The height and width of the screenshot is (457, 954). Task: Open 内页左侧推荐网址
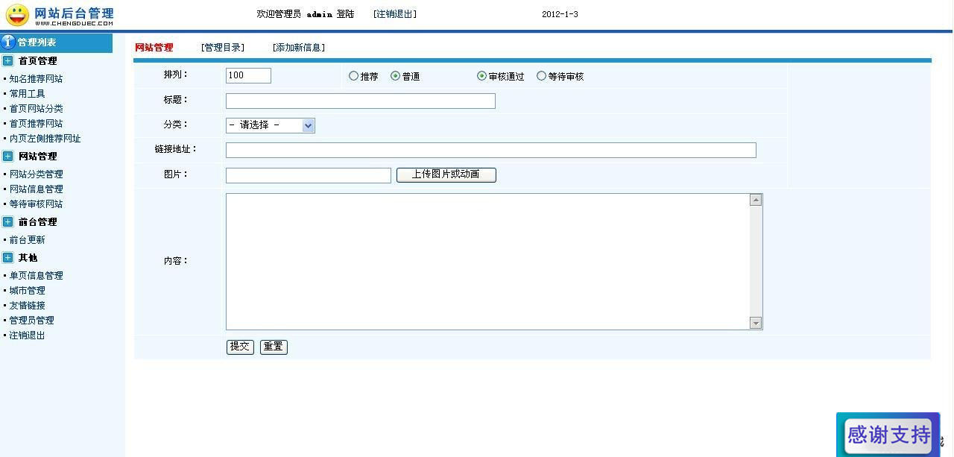click(x=45, y=139)
